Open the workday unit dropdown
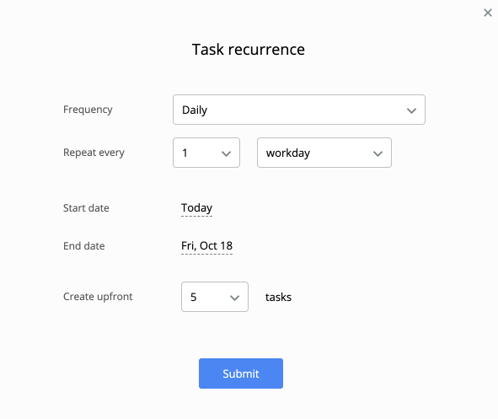This screenshot has width=498, height=419. click(x=324, y=153)
